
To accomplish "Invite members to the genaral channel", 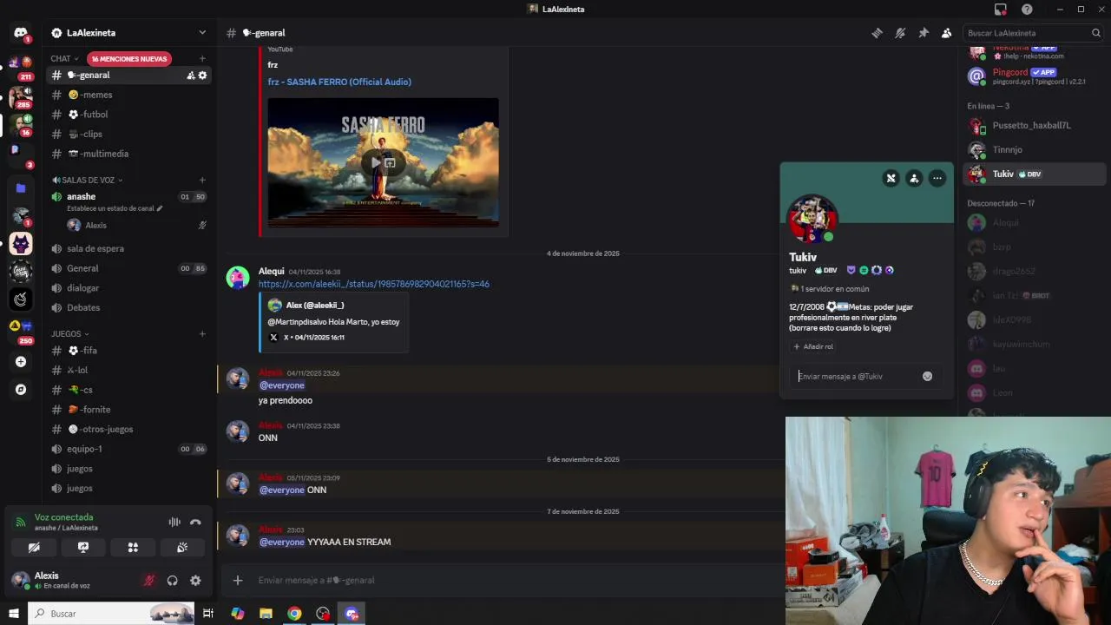I will (191, 76).
